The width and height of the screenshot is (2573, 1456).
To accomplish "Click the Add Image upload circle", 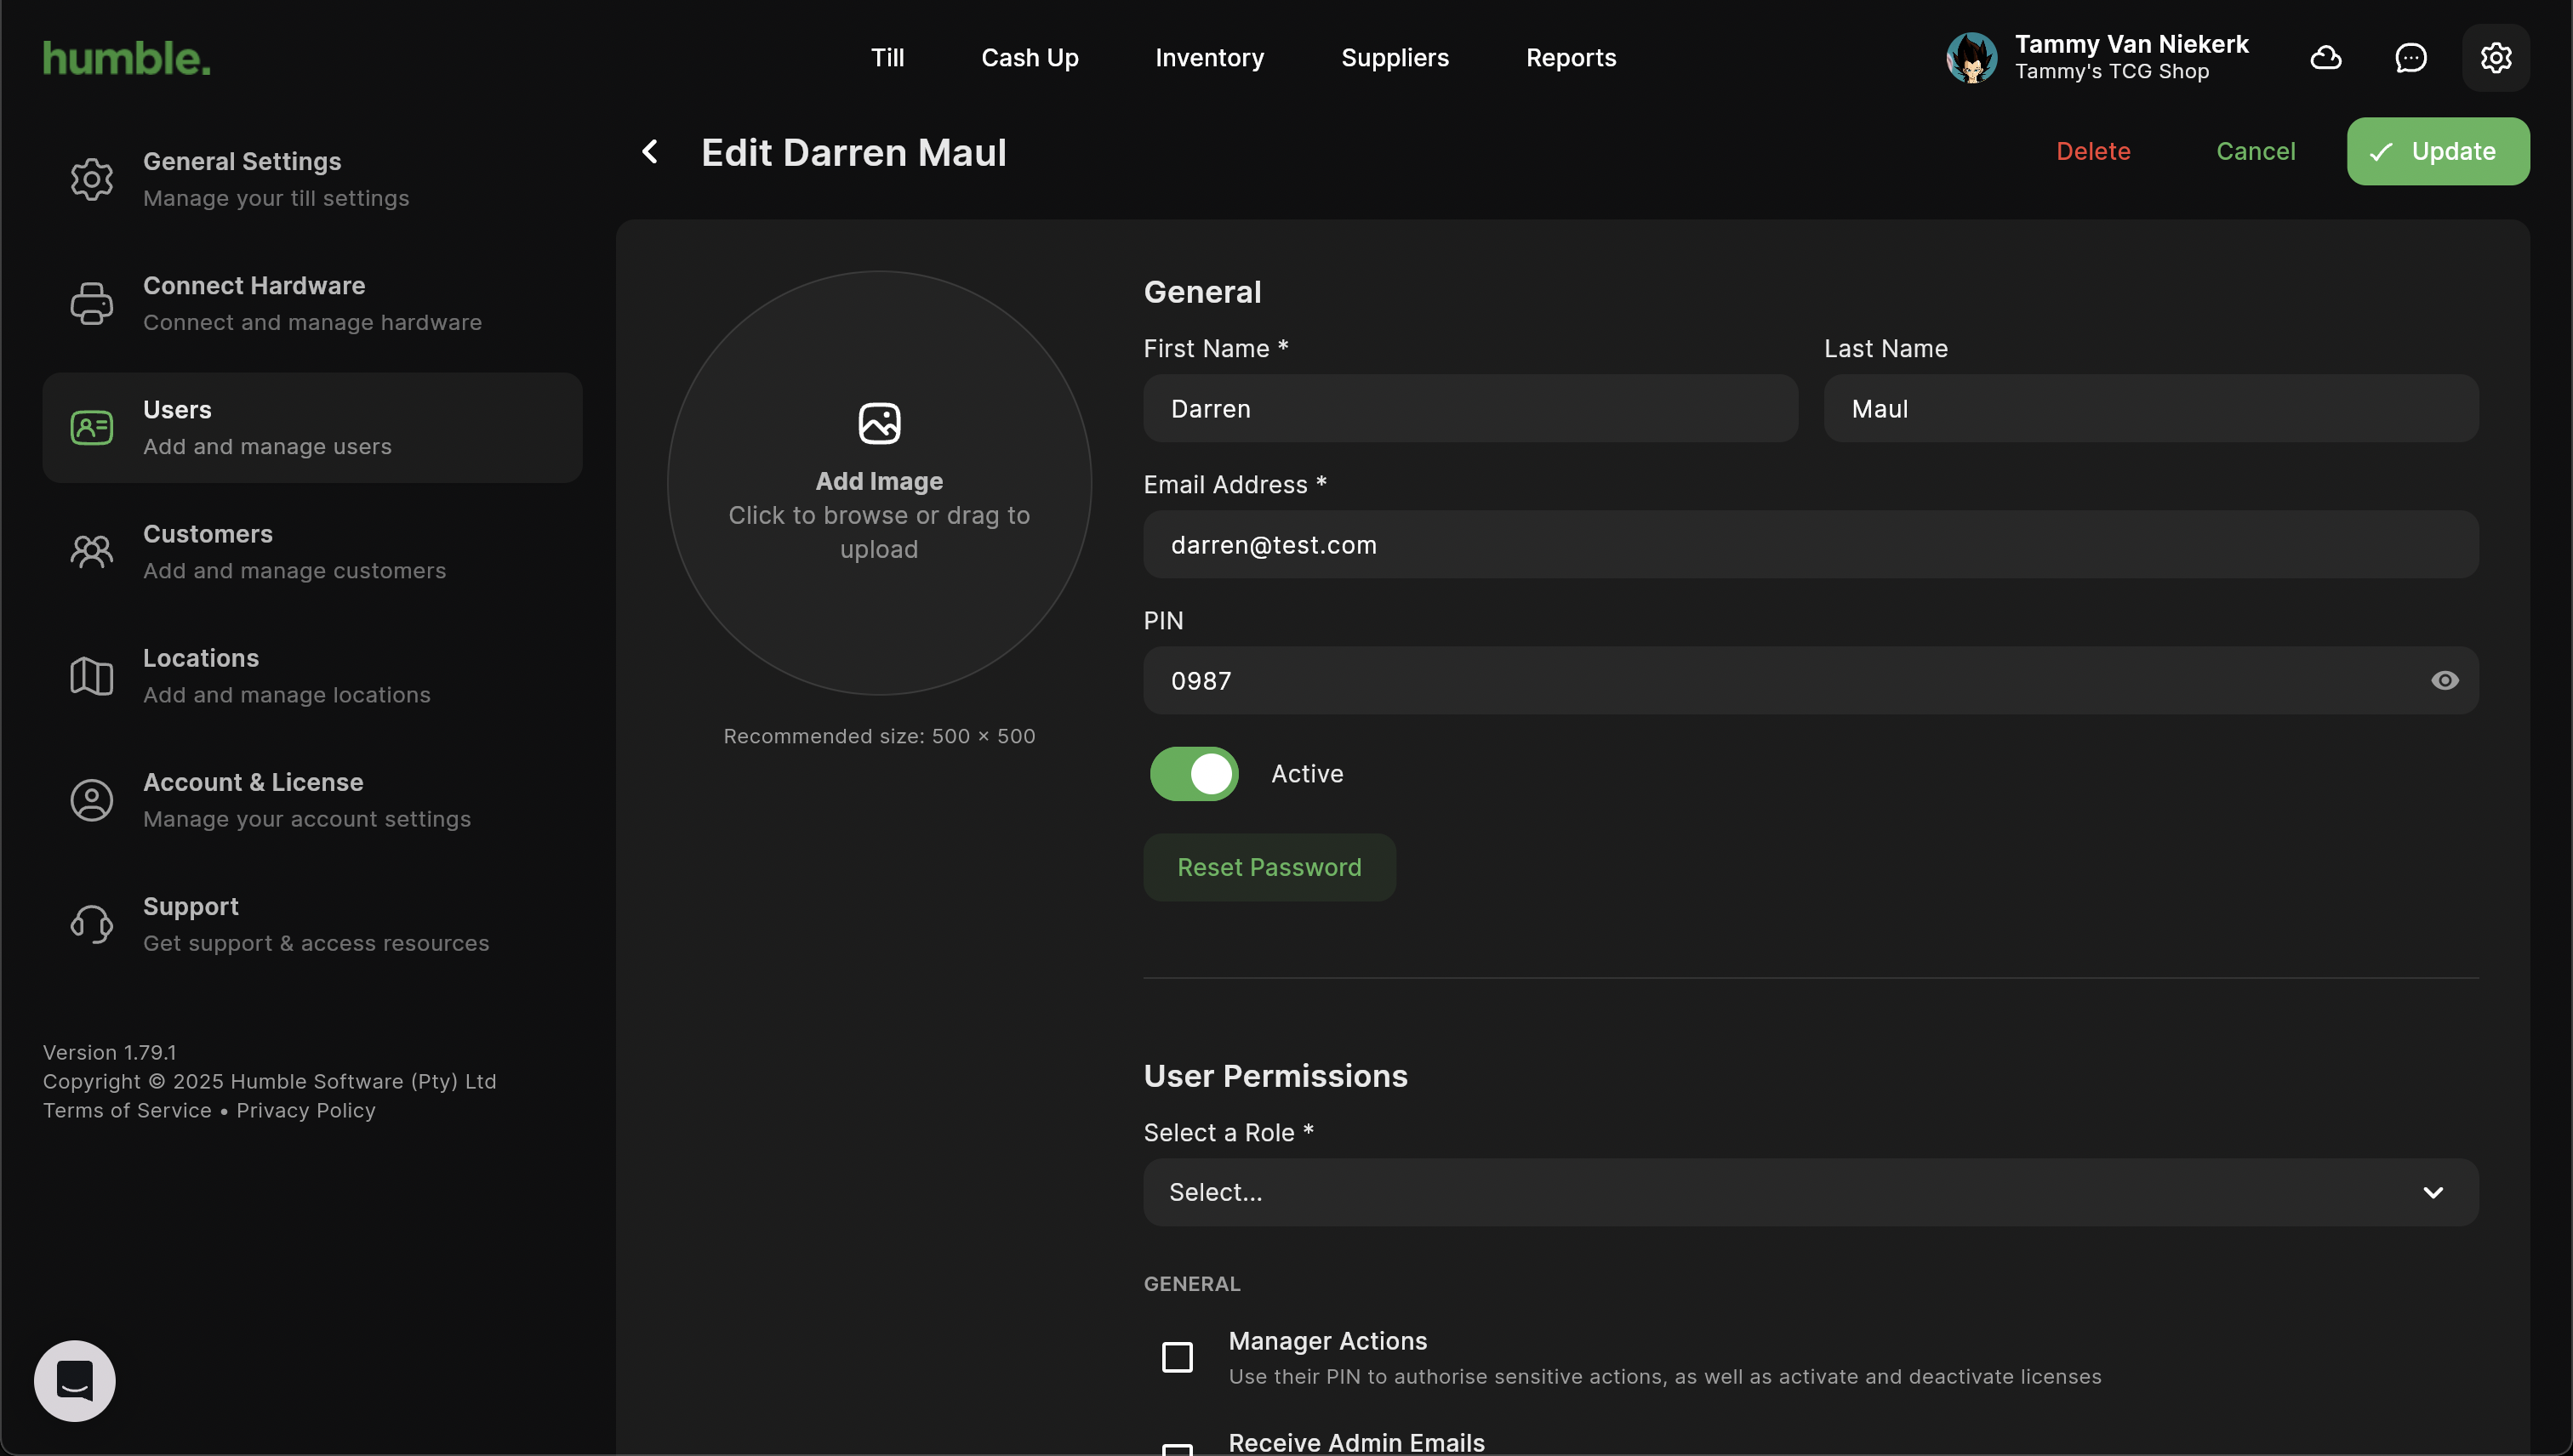I will point(879,483).
